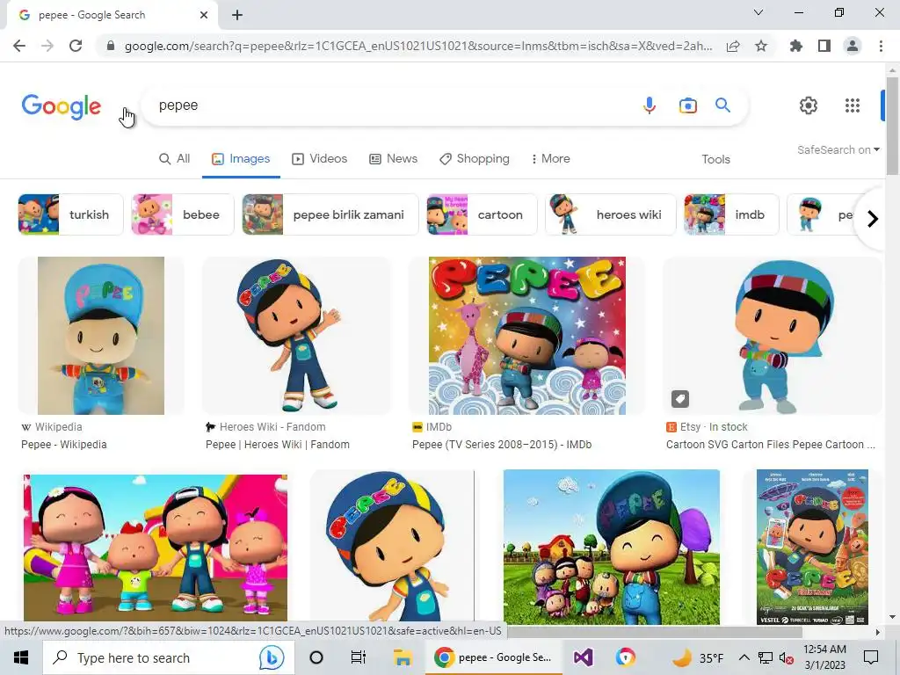Click the Wikipedia plush Pepee image
The height and width of the screenshot is (675, 900).
(101, 336)
